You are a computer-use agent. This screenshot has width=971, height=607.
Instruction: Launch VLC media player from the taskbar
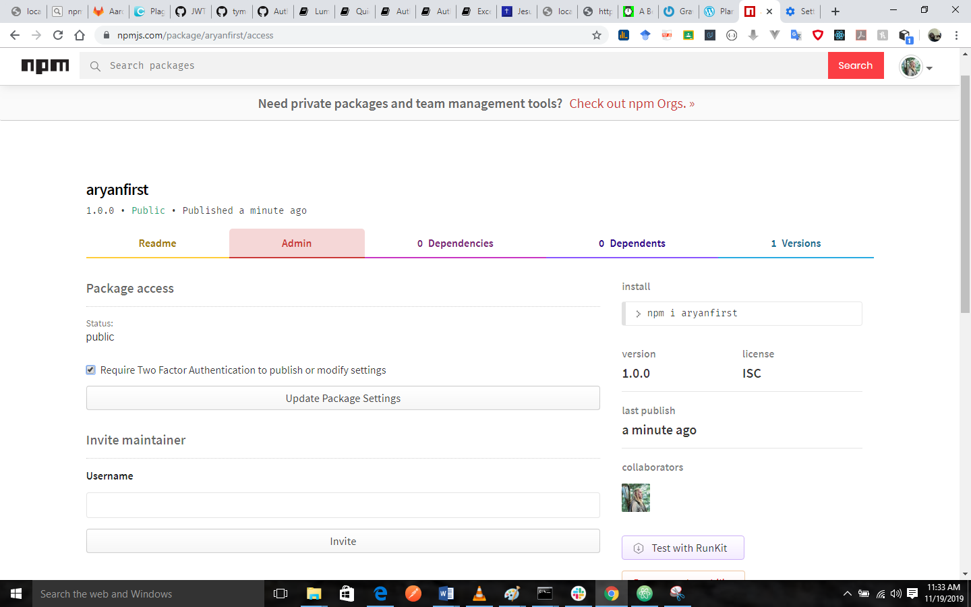pos(479,594)
